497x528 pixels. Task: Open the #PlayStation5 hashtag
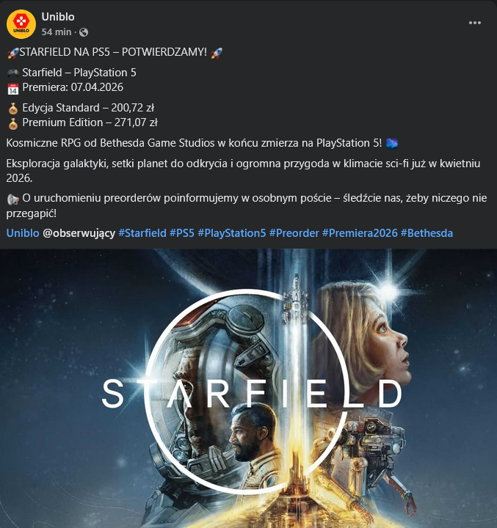click(x=232, y=233)
